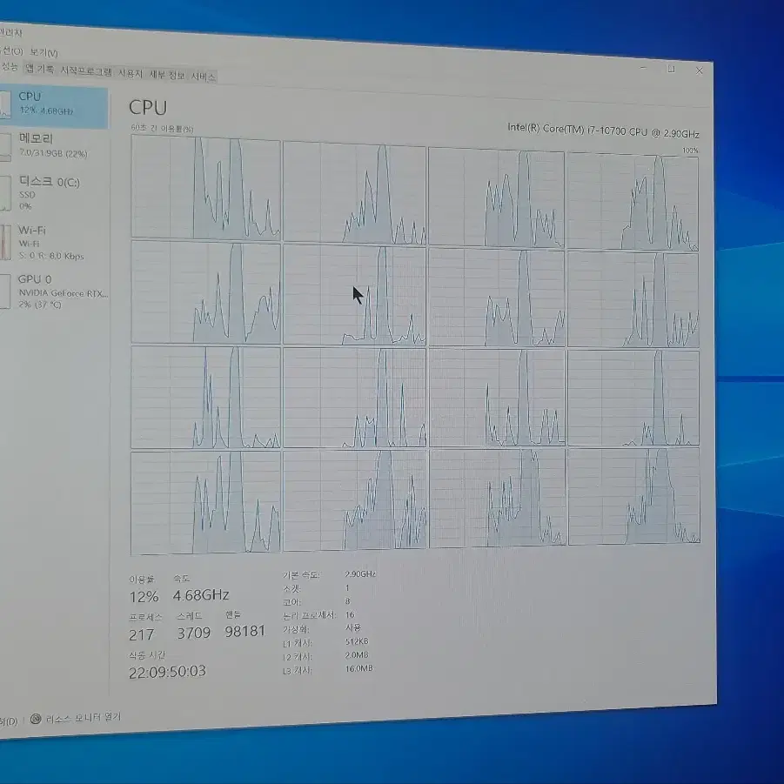Screen dimensions: 784x784
Task: Click the last logical processor graph
Action: coord(634,496)
